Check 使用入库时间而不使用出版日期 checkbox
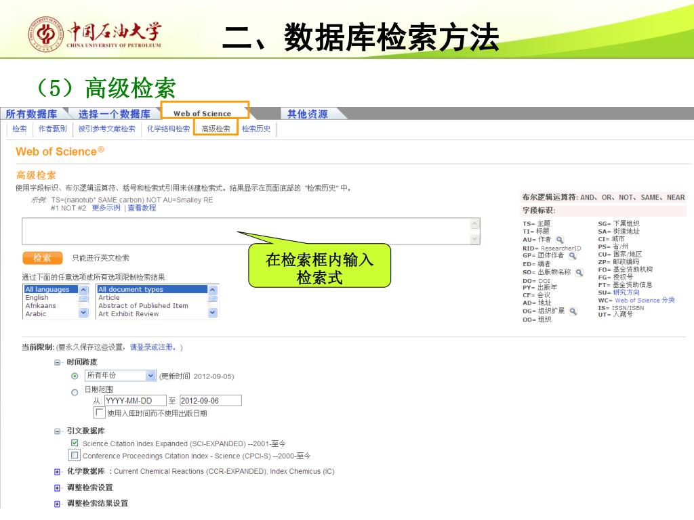 (x=99, y=412)
